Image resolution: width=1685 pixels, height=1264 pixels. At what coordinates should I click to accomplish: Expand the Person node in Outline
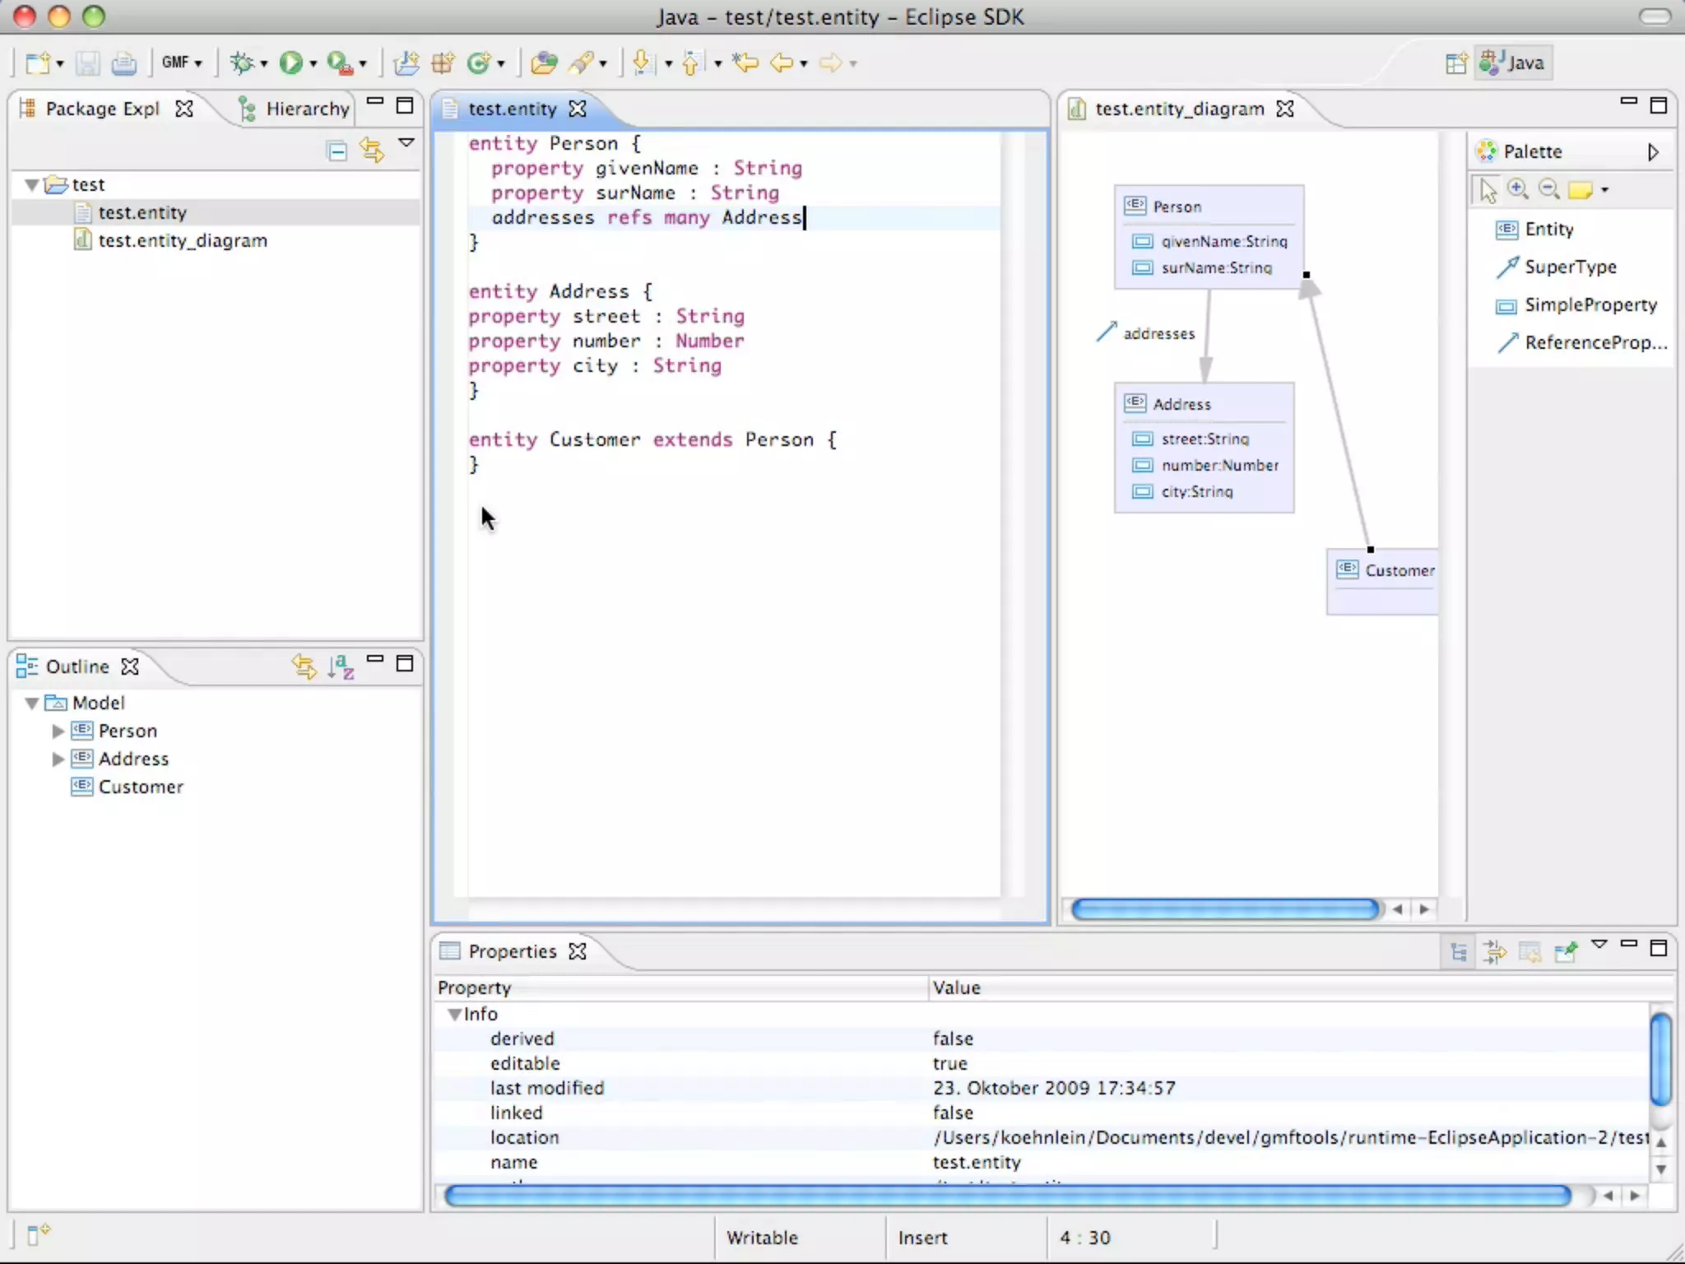click(58, 731)
